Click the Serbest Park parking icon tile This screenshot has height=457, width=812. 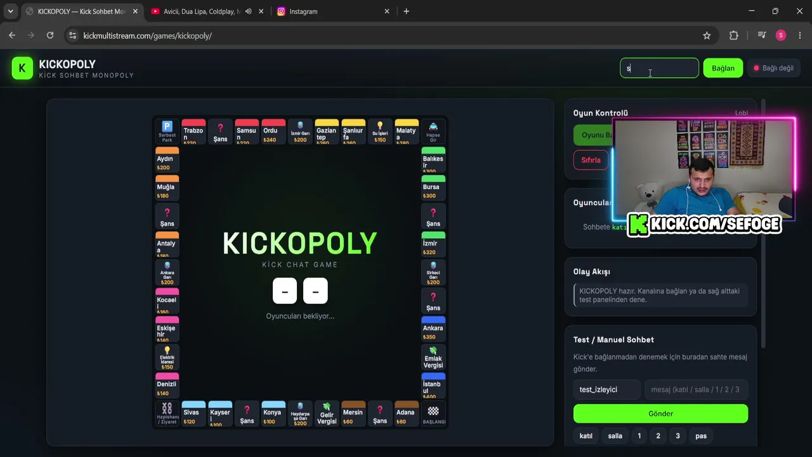pos(167,131)
